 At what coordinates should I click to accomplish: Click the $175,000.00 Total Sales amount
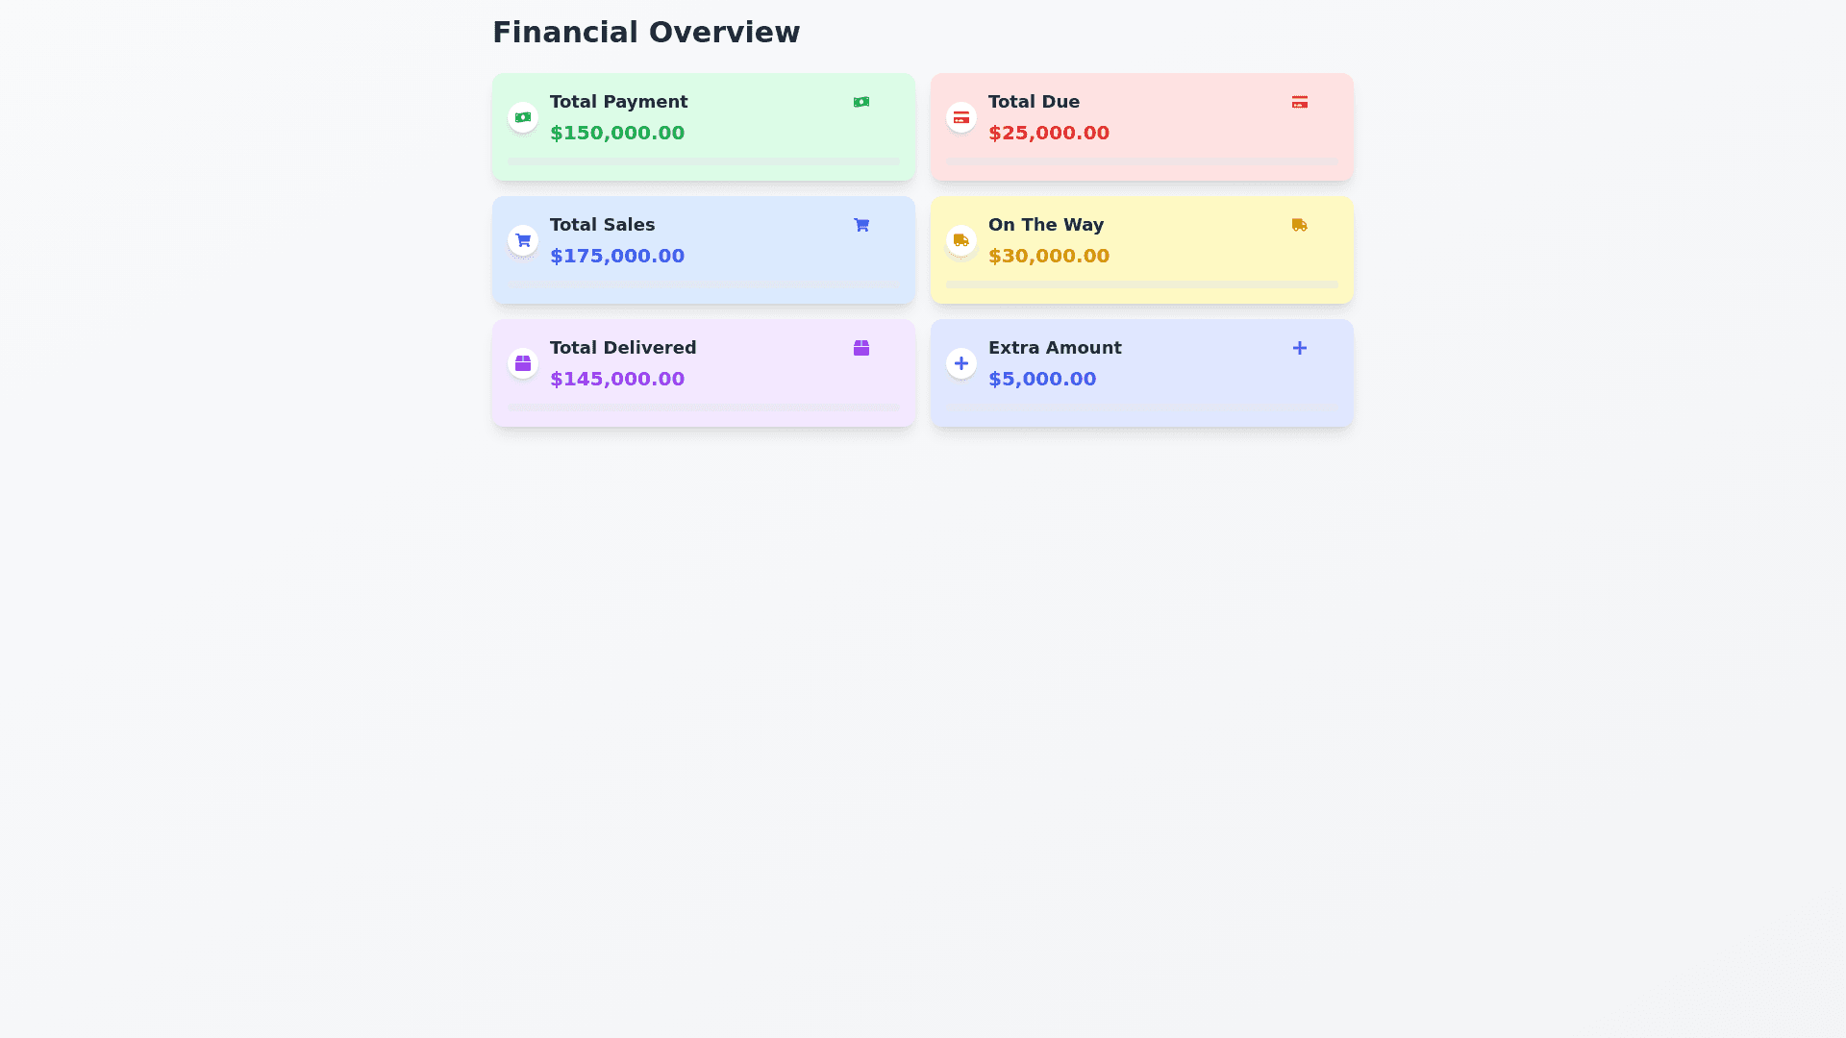617,256
